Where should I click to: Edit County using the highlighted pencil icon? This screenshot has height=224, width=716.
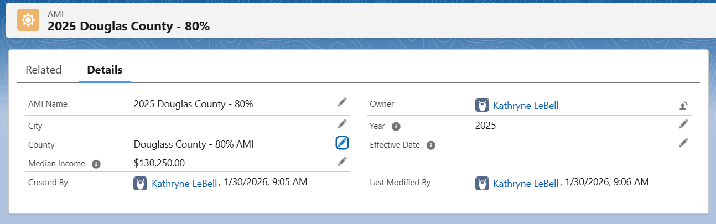coord(342,143)
